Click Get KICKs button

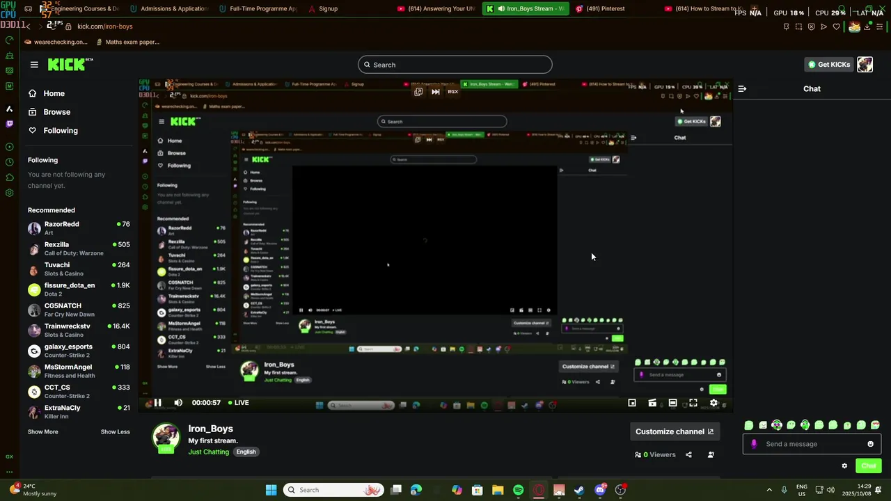click(x=828, y=65)
